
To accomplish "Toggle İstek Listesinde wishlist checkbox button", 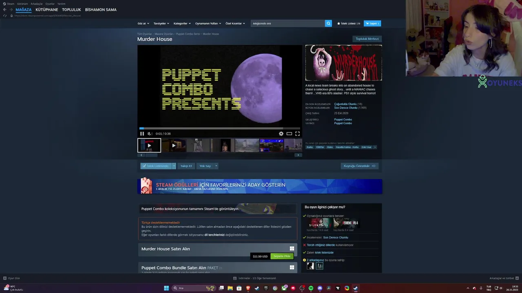I will [156, 166].
